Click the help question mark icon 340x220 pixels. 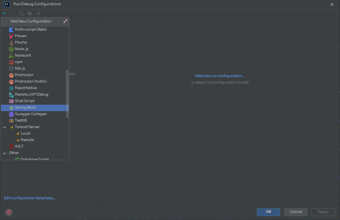9,212
